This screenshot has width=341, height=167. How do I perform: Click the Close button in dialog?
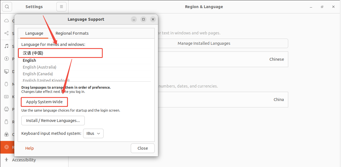click(143, 148)
